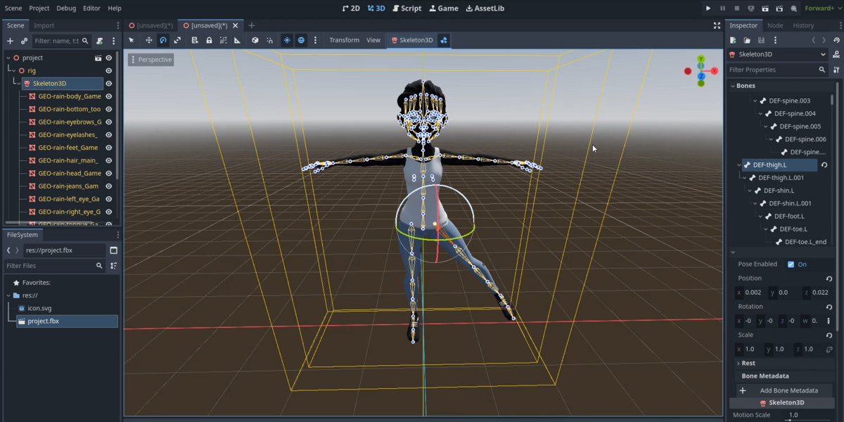
Task: Click the 3D viewport options three-dot menu
Action: pyautogui.click(x=315, y=40)
